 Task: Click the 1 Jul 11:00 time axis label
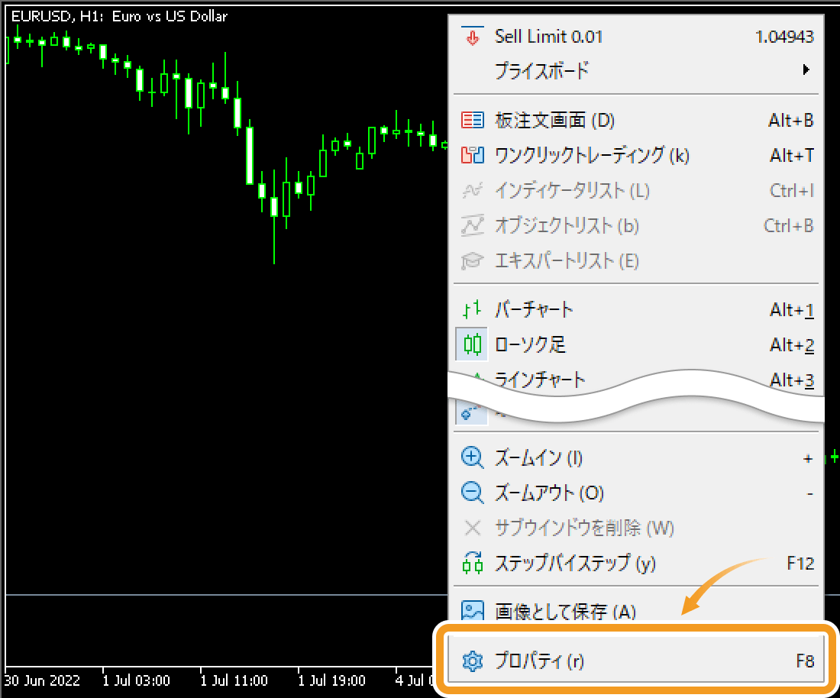[x=234, y=681]
